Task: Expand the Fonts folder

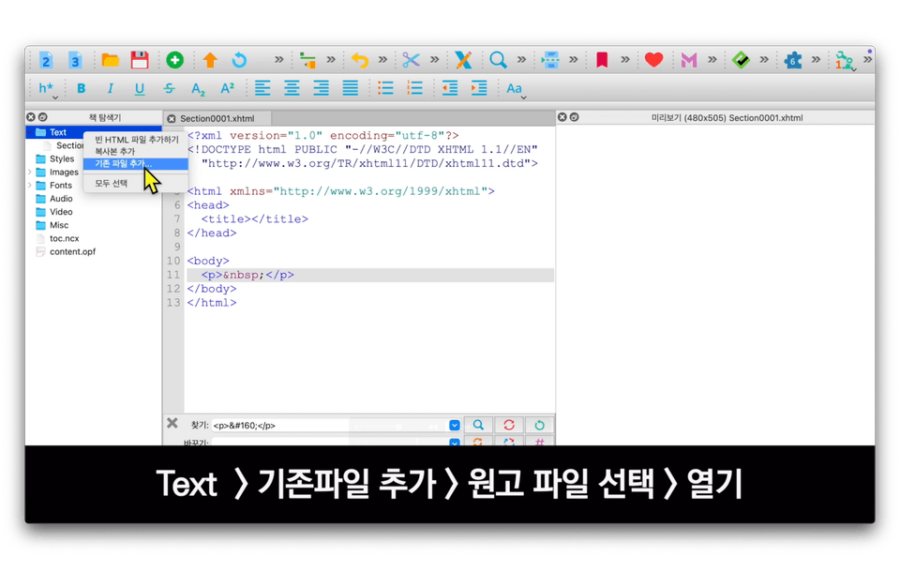Action: pyautogui.click(x=30, y=186)
